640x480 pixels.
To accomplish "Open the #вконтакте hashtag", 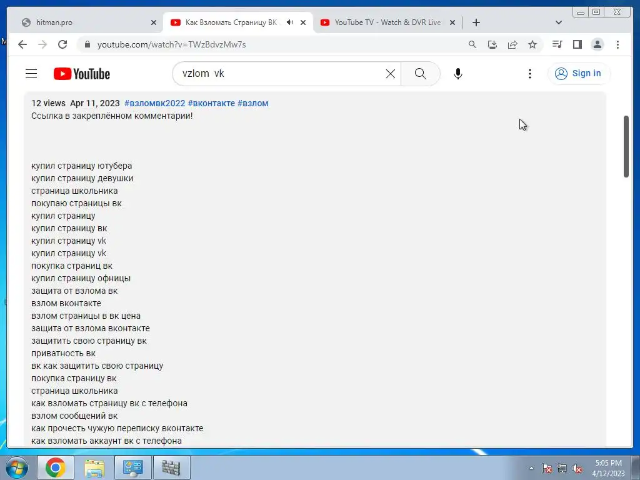I will click(x=211, y=103).
